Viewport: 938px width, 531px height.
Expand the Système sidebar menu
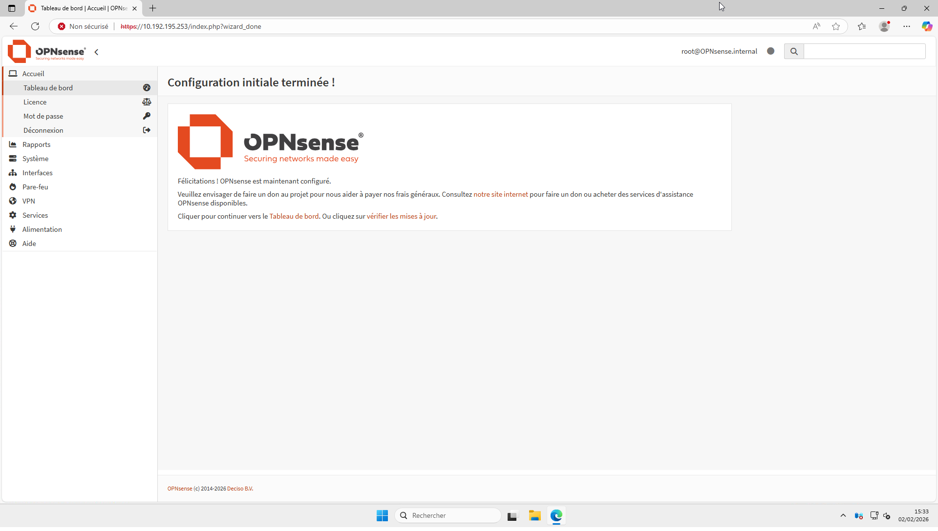point(35,159)
